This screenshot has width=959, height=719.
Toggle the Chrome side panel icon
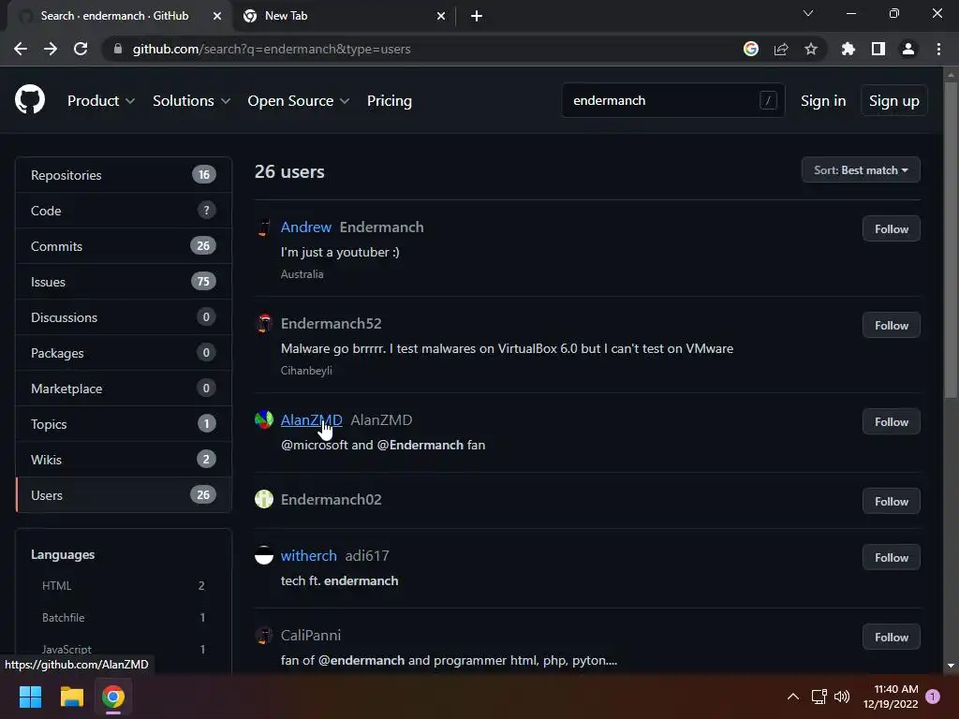pos(878,49)
